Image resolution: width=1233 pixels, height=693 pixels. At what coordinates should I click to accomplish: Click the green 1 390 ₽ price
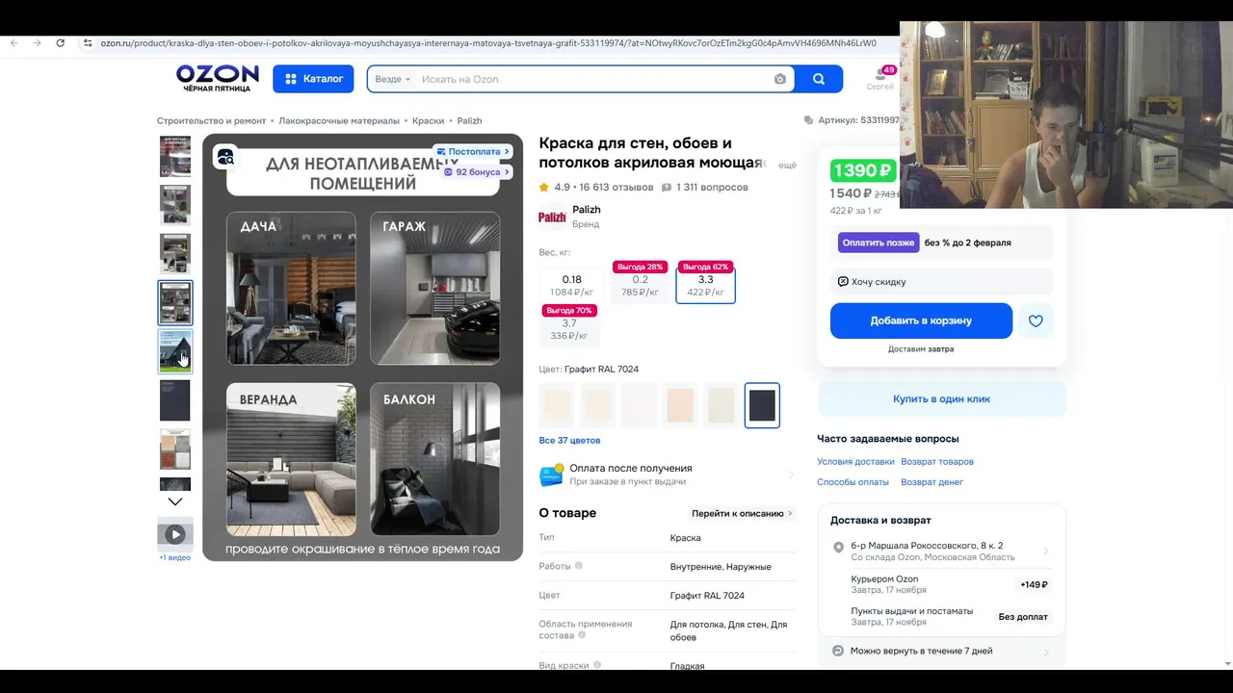pos(863,170)
